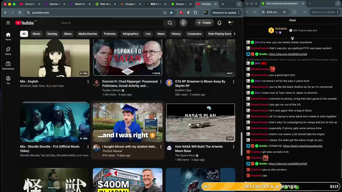Click the install app icon in address bar
Screen dimensions: 342x192
pyautogui.click(x=165, y=13)
